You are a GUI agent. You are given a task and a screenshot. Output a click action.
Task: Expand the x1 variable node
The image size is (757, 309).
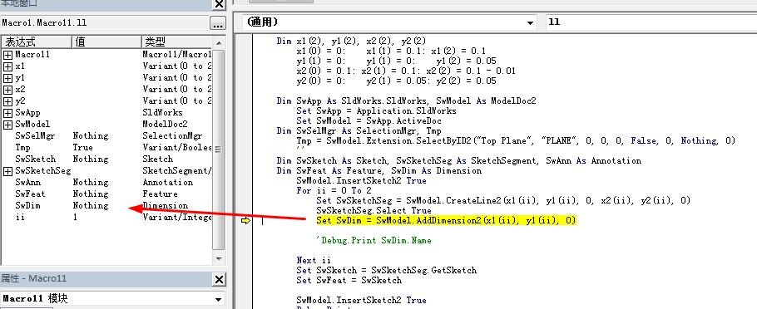click(7, 66)
